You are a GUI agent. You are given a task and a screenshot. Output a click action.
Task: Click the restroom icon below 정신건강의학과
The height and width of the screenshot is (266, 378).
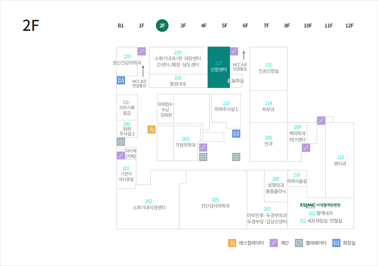pyautogui.click(x=121, y=80)
